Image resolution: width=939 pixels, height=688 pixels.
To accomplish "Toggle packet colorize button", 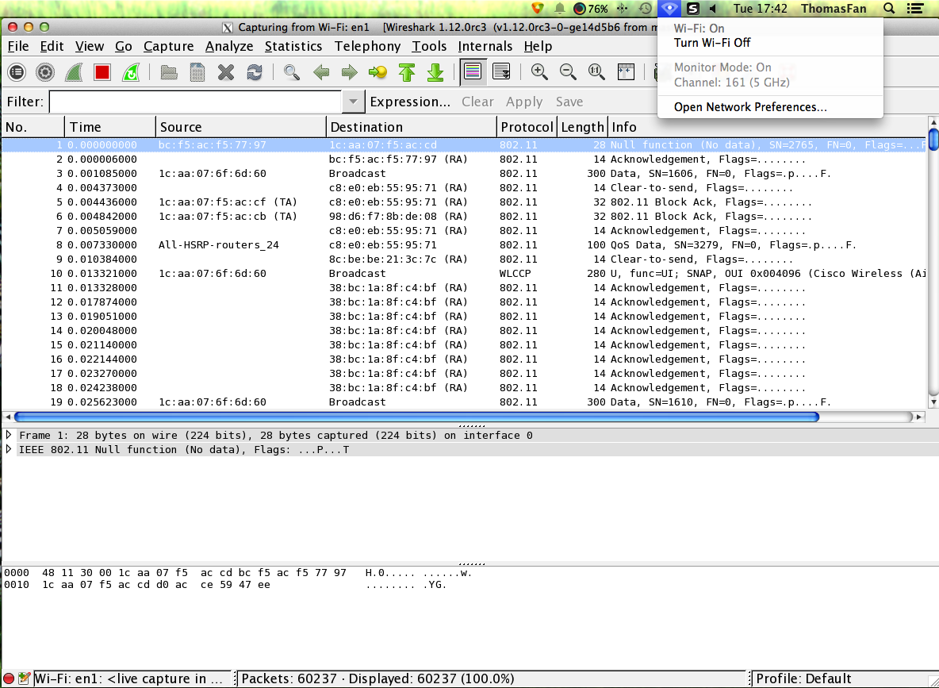I will click(x=473, y=72).
